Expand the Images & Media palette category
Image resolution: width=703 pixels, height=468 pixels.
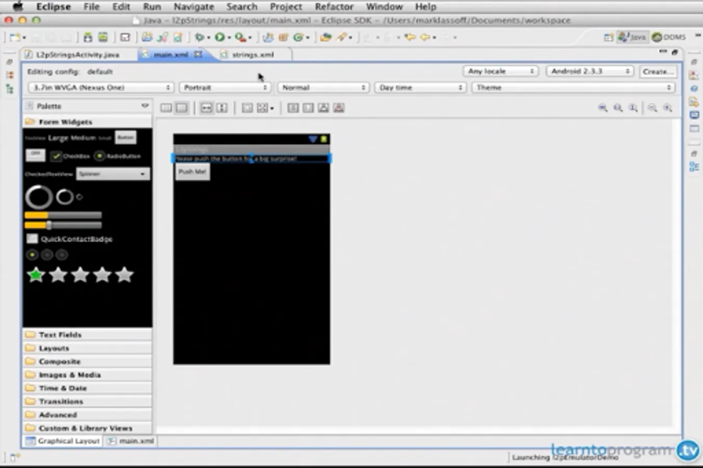(87, 374)
